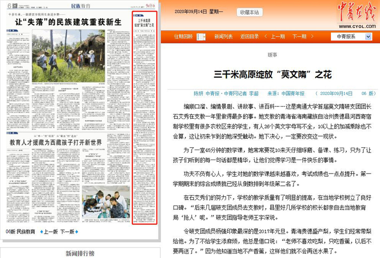Go to previous issue 上一期
The height and width of the screenshot is (258, 380).
pyautogui.click(x=278, y=37)
